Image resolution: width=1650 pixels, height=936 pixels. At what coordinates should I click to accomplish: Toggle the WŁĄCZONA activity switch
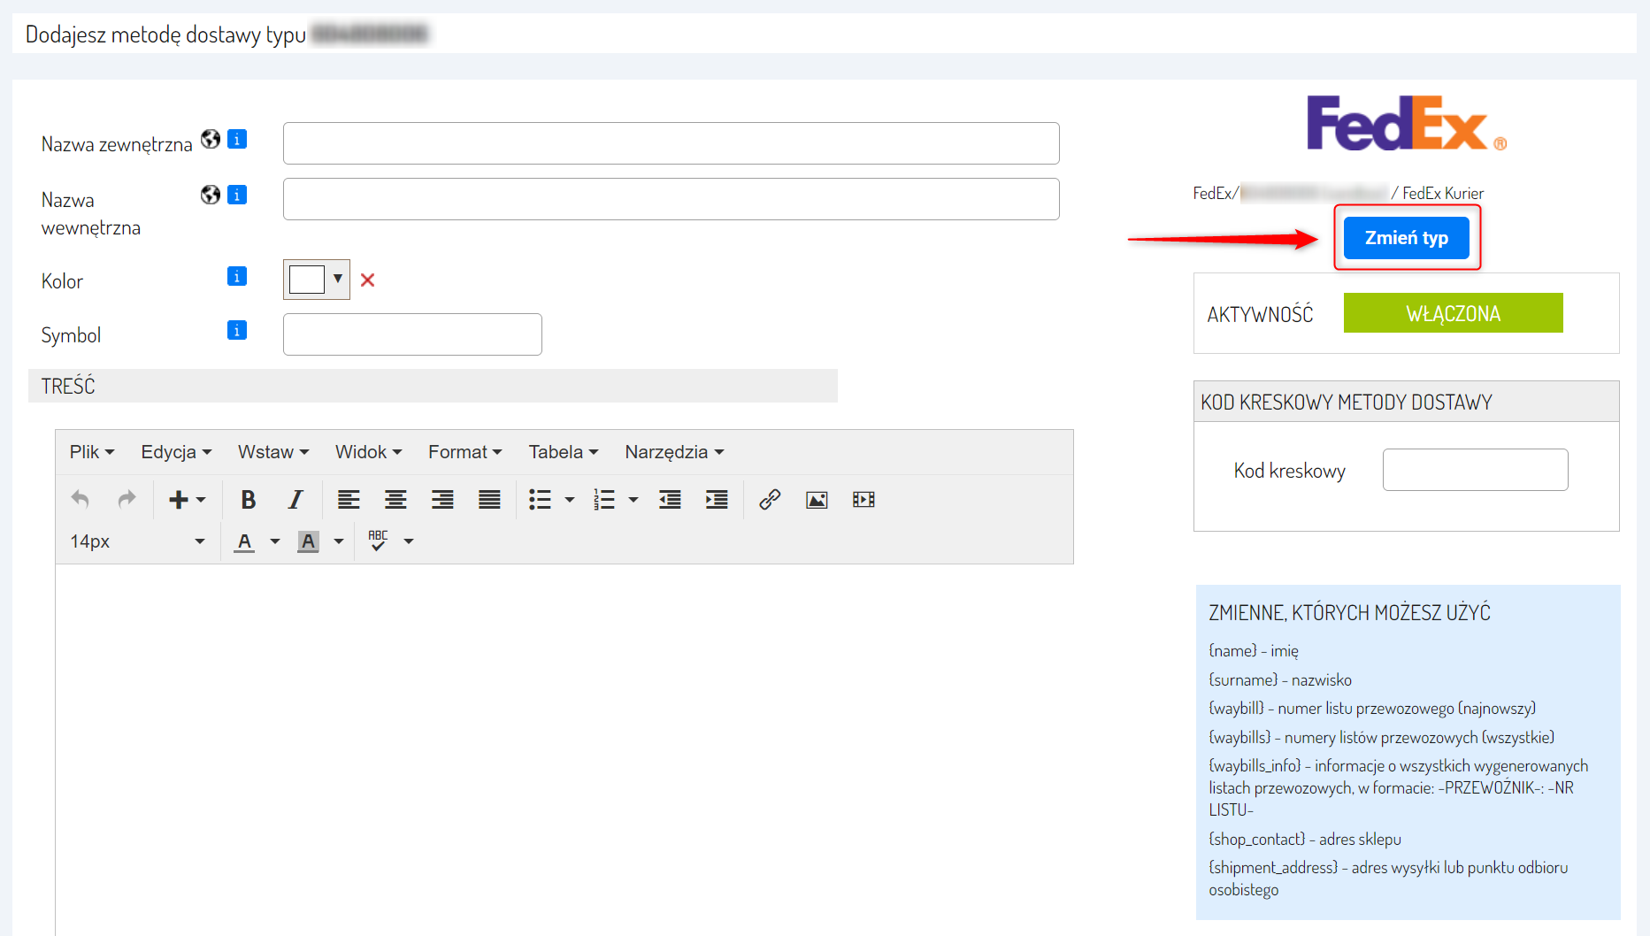pos(1453,313)
